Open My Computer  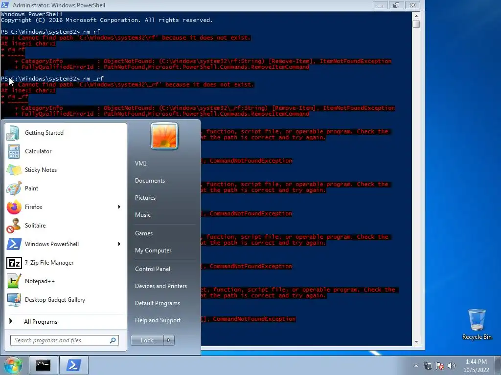click(x=153, y=250)
